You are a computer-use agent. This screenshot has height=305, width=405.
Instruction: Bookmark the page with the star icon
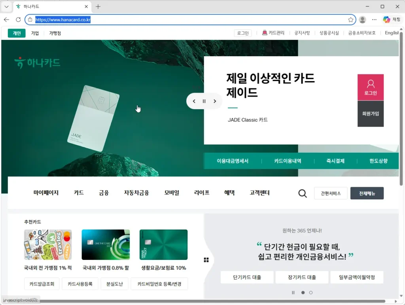tap(350, 20)
